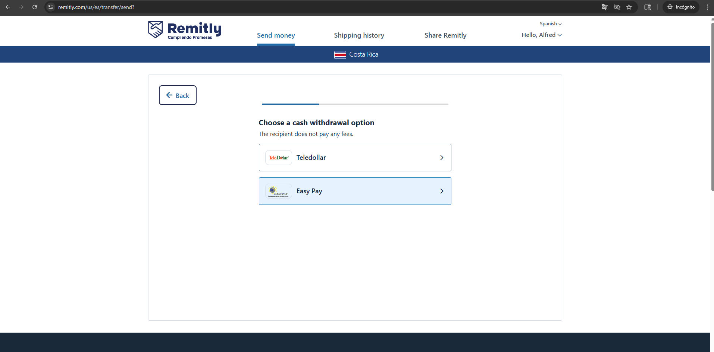Screen dimensions: 714x352
Task: Click the Easy Pay logo icon
Action: pos(279,191)
